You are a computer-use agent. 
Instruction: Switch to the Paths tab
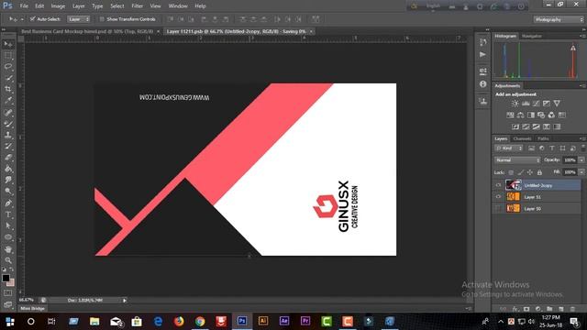pyautogui.click(x=543, y=138)
